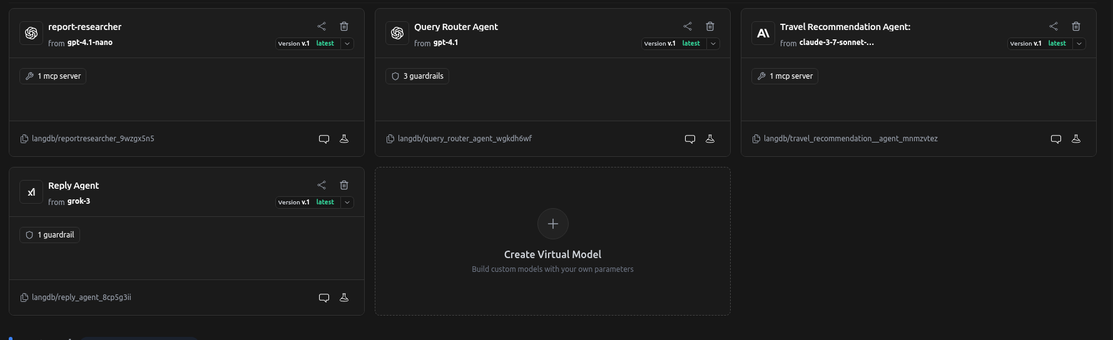Open experiment flask for Travel Recommendation Agent

[x=1076, y=139]
